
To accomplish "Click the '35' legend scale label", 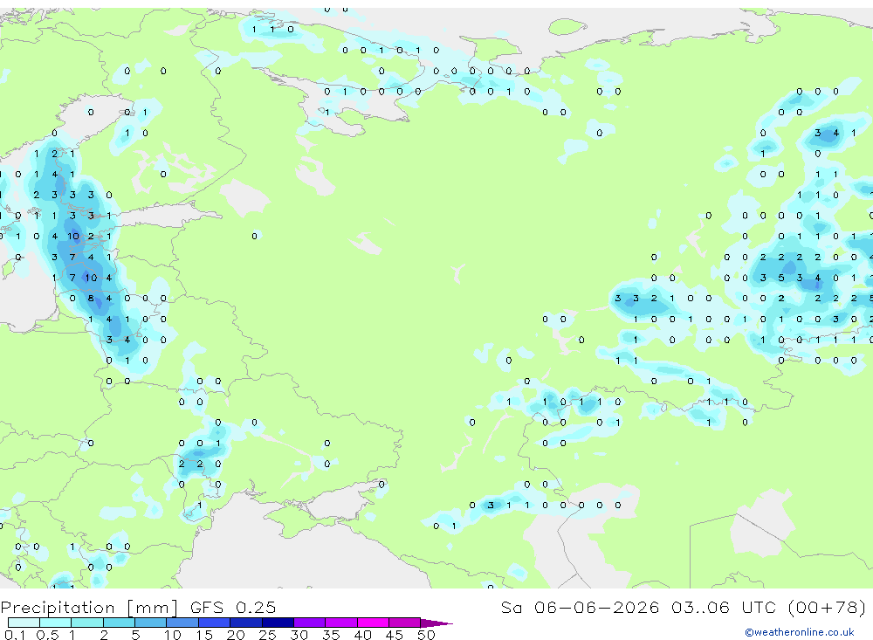I will pos(331,635).
